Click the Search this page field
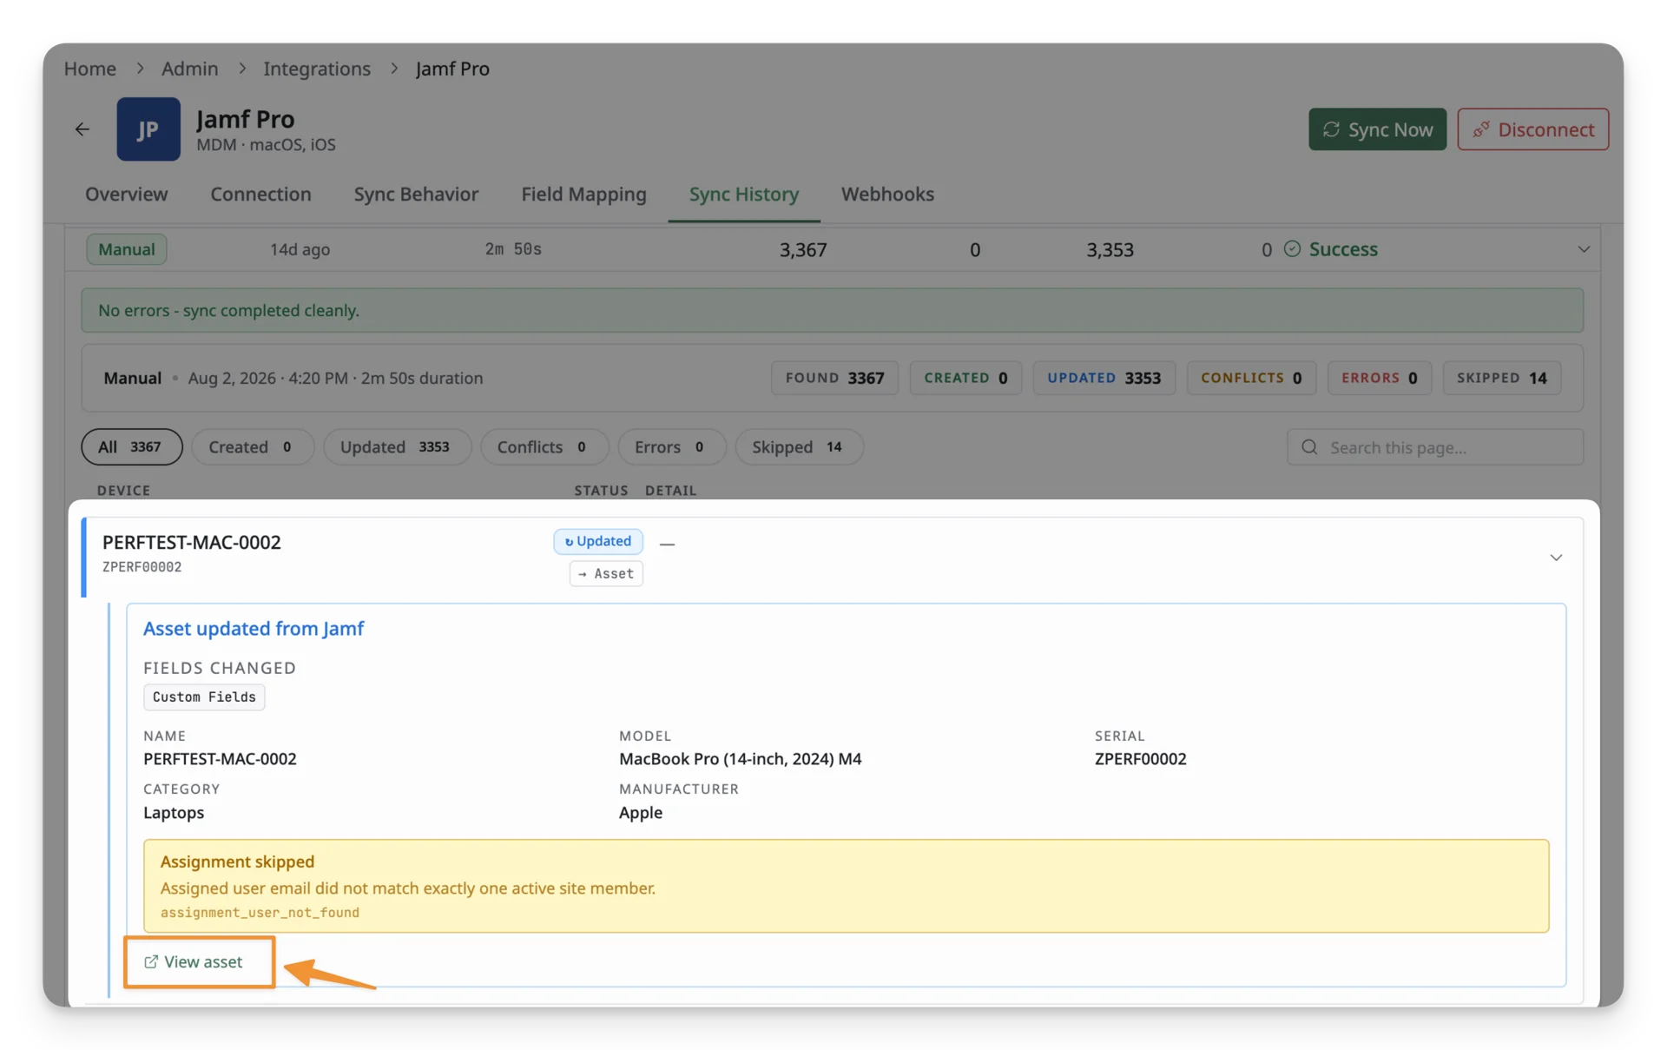This screenshot has width=1667, height=1050. click(1434, 447)
